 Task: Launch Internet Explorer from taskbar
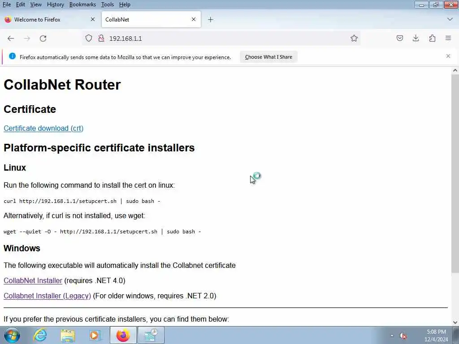pos(40,335)
